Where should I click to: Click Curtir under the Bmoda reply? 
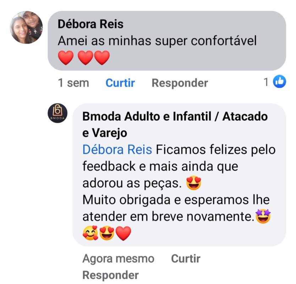pos(186,258)
